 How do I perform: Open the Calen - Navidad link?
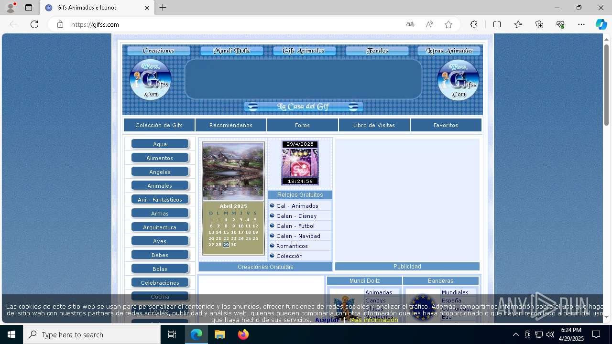(298, 236)
